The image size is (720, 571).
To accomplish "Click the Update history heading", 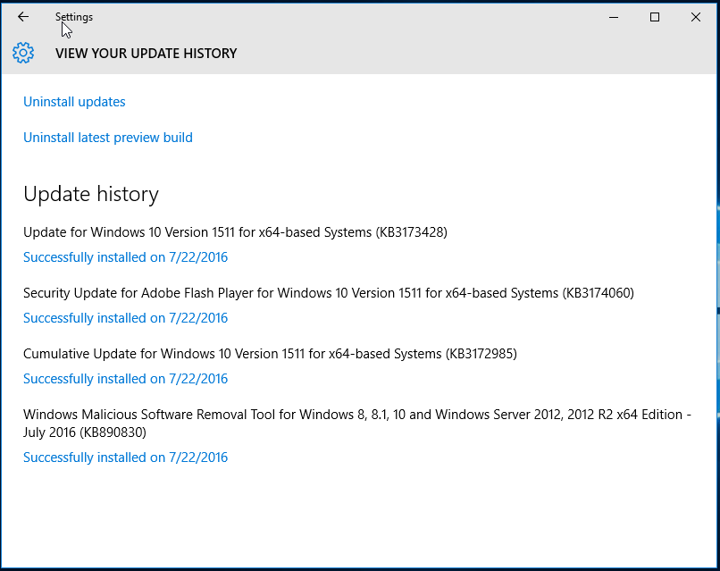I will pyautogui.click(x=91, y=194).
